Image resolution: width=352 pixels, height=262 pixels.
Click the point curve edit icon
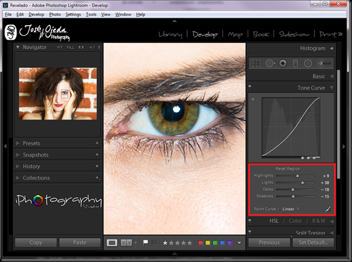(327, 209)
